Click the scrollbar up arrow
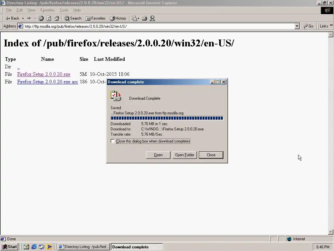The image size is (334, 251). pos(331,34)
